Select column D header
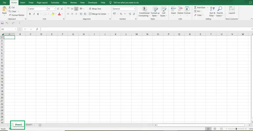The height and width of the screenshot is (131, 253). click(x=41, y=34)
